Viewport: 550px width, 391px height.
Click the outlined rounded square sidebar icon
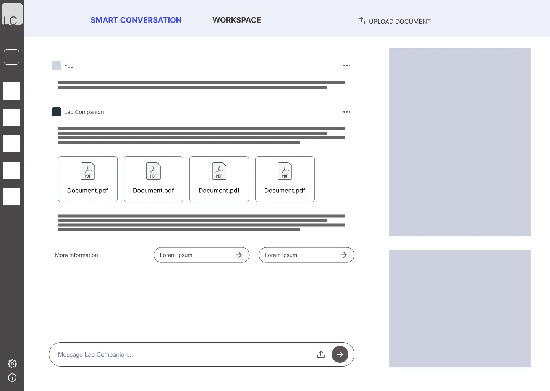coord(11,57)
